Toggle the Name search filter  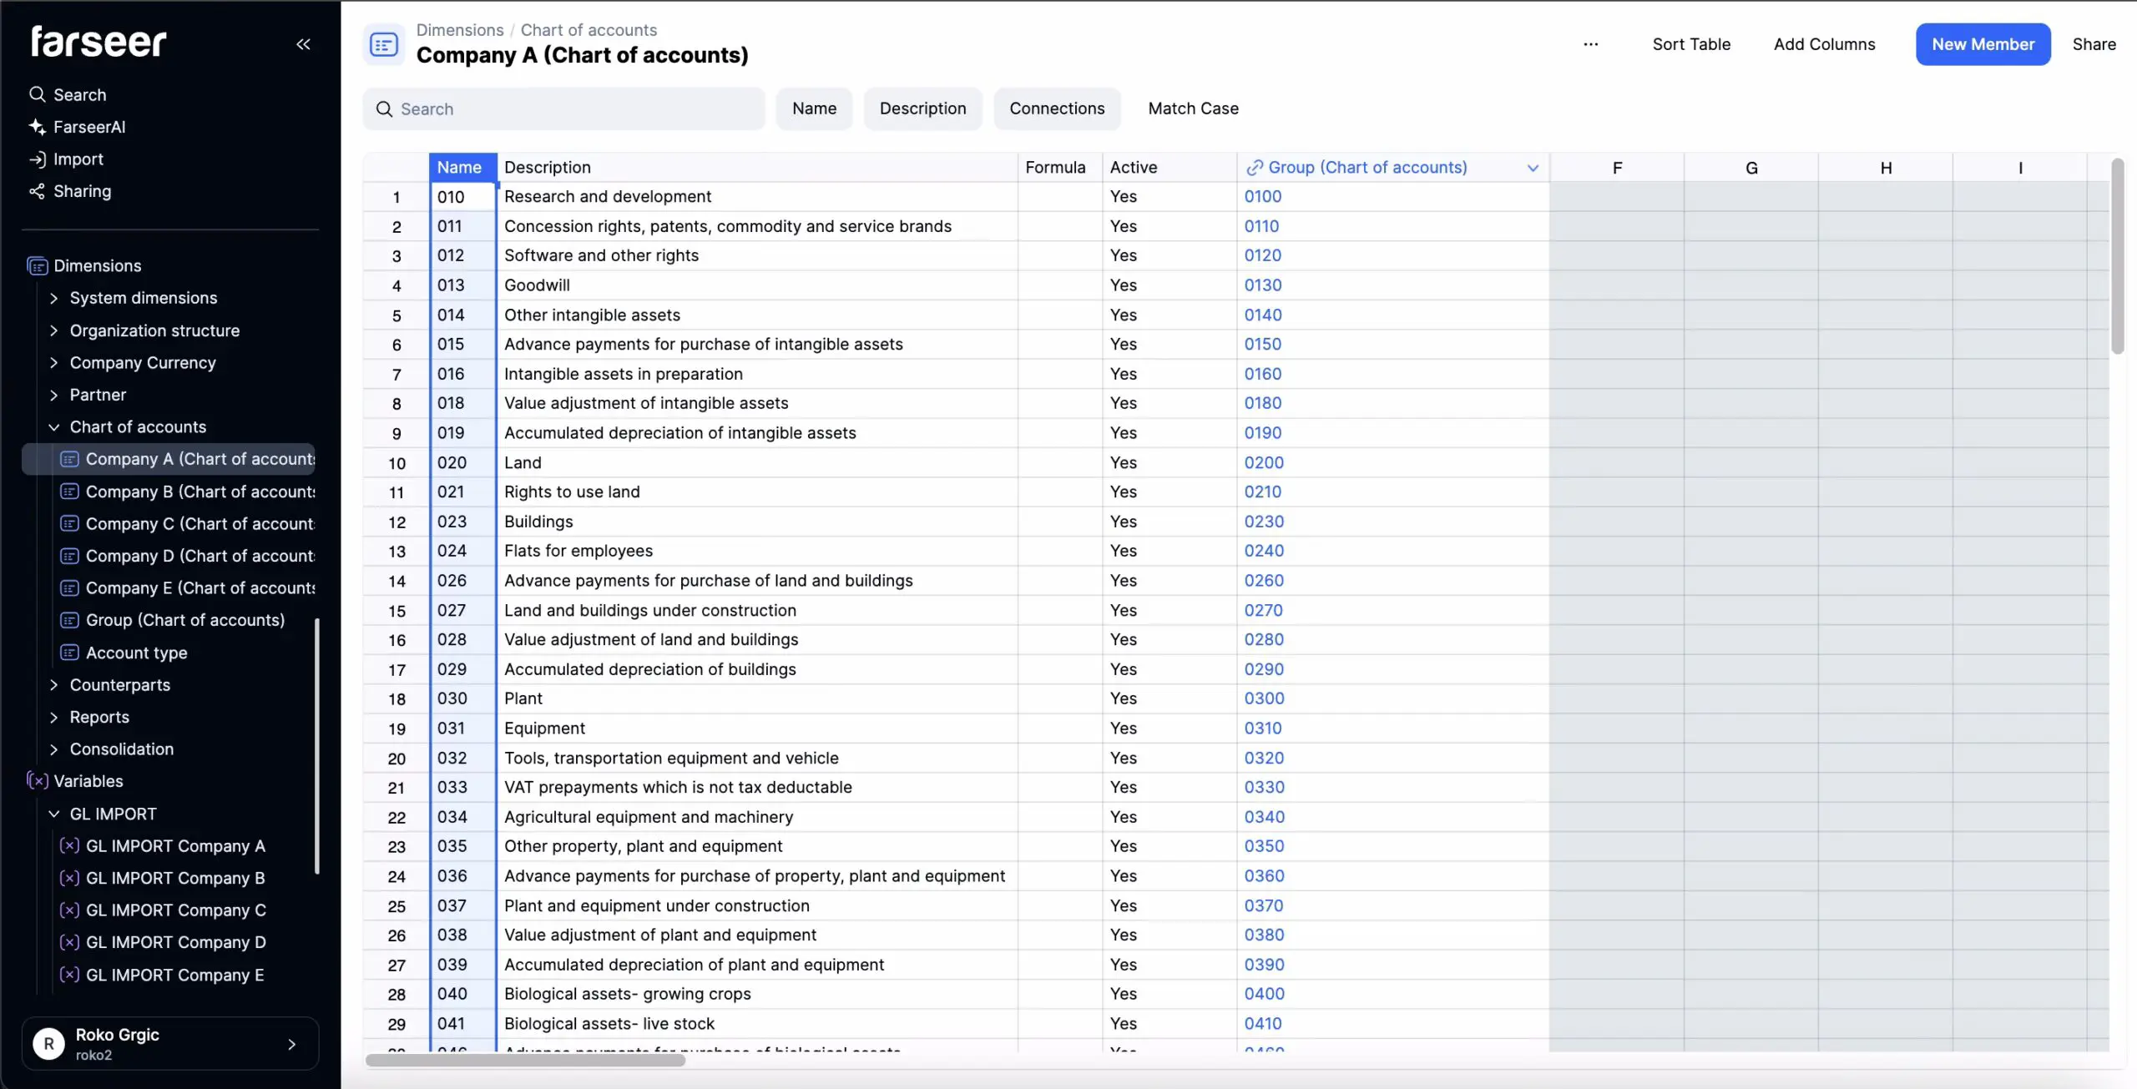coord(814,108)
